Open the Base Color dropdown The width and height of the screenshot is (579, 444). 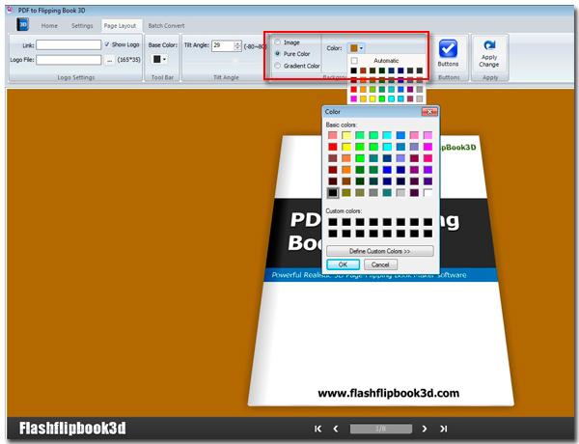tap(160, 59)
